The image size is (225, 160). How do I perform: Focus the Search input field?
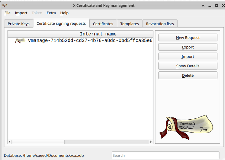tap(165, 155)
